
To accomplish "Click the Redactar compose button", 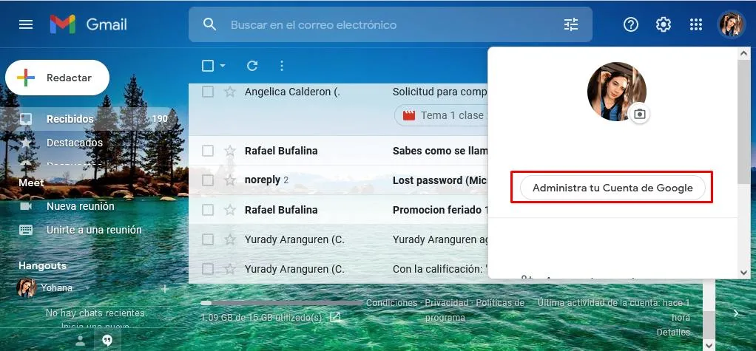I will point(58,78).
